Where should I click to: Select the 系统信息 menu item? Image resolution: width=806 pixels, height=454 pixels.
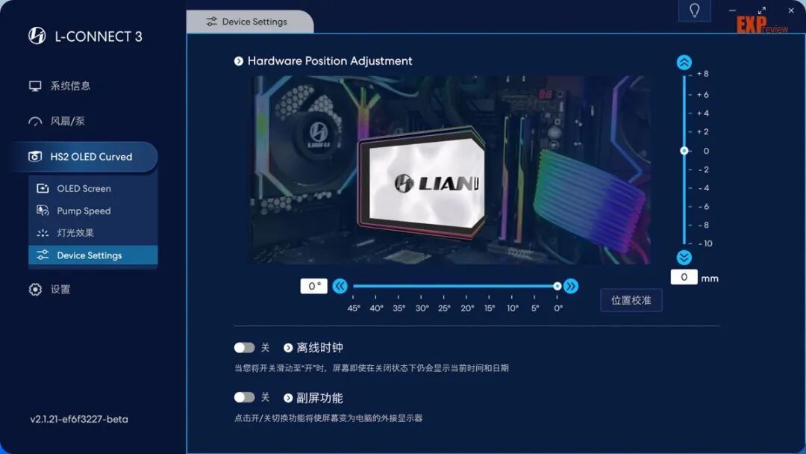click(x=70, y=86)
